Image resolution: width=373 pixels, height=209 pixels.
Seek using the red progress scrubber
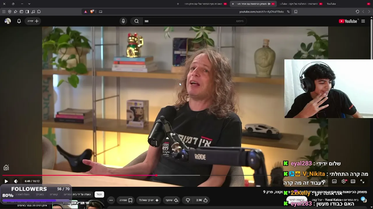point(156,175)
